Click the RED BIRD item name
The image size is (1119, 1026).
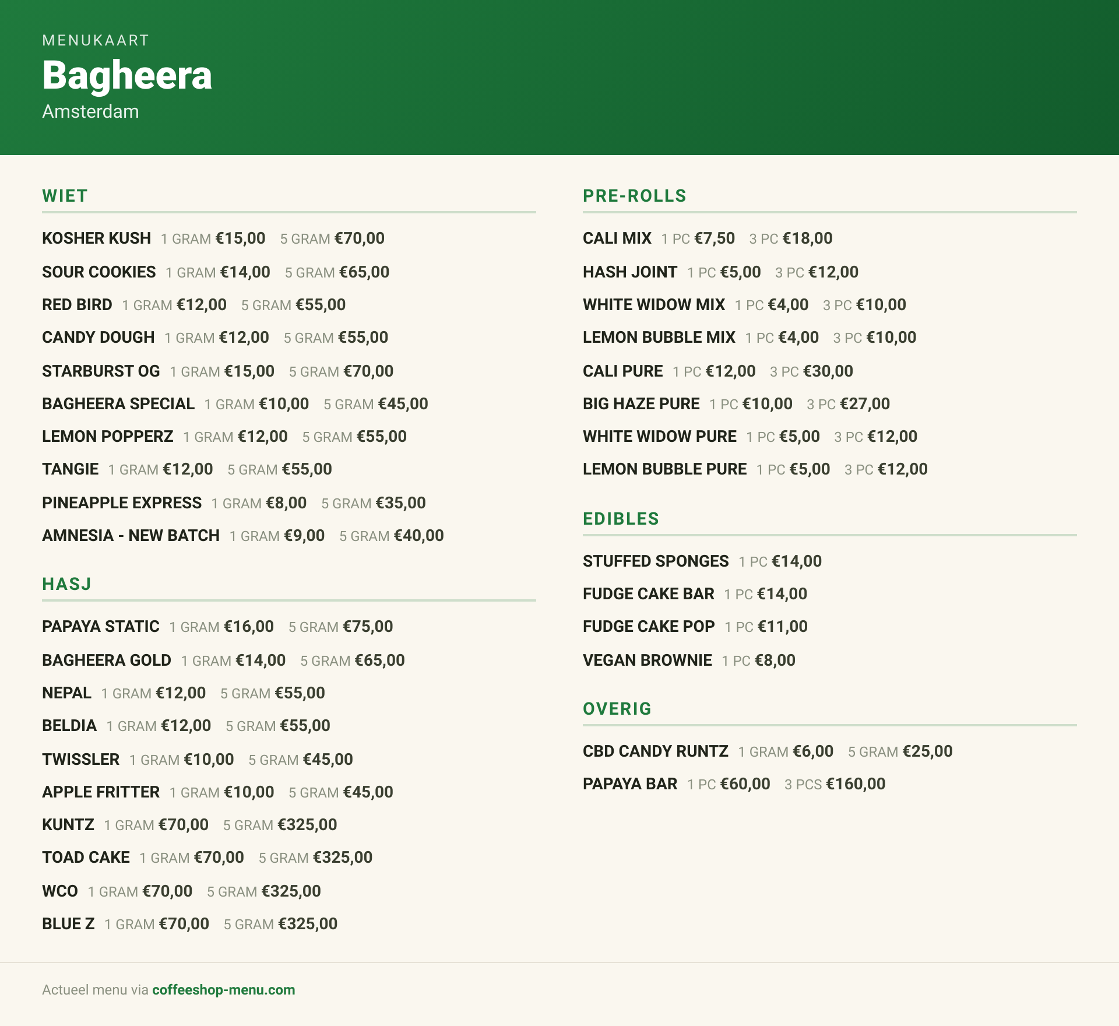coord(77,305)
